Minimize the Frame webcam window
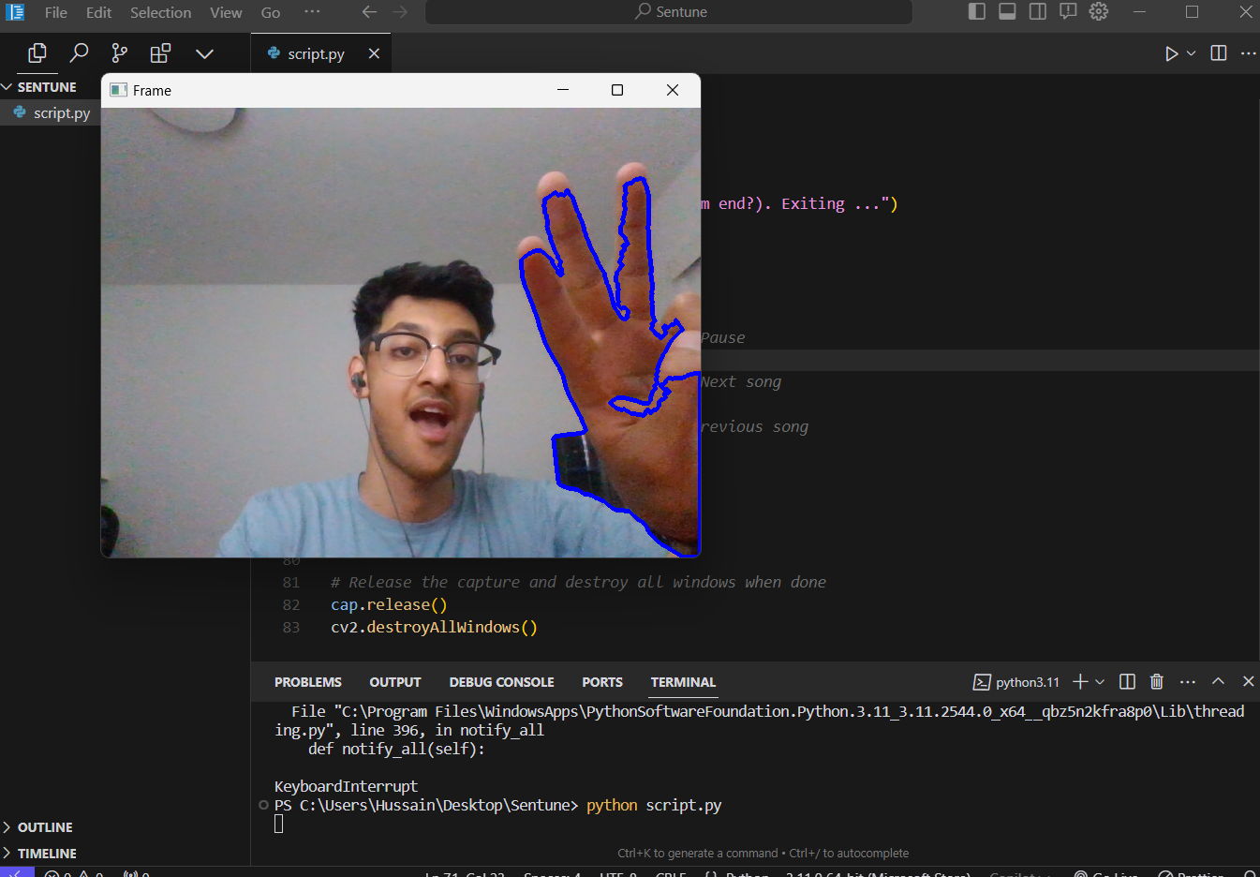Image resolution: width=1260 pixels, height=877 pixels. pyautogui.click(x=563, y=90)
